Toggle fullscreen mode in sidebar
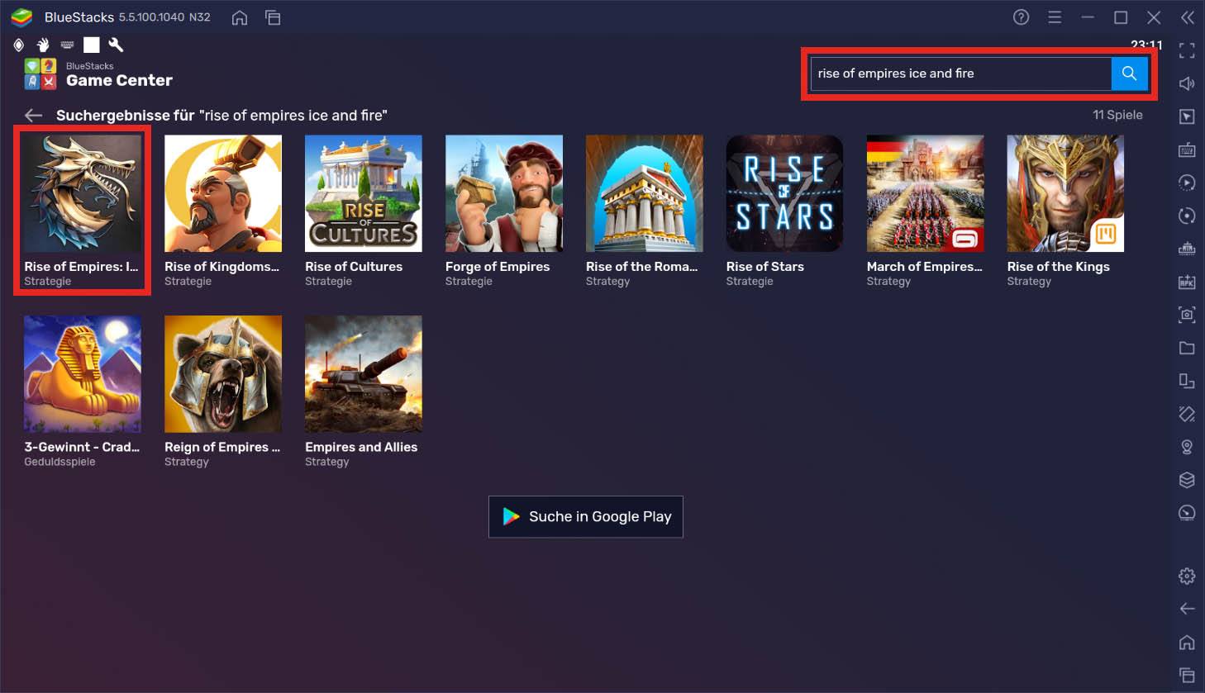This screenshot has height=693, width=1205. click(x=1187, y=51)
